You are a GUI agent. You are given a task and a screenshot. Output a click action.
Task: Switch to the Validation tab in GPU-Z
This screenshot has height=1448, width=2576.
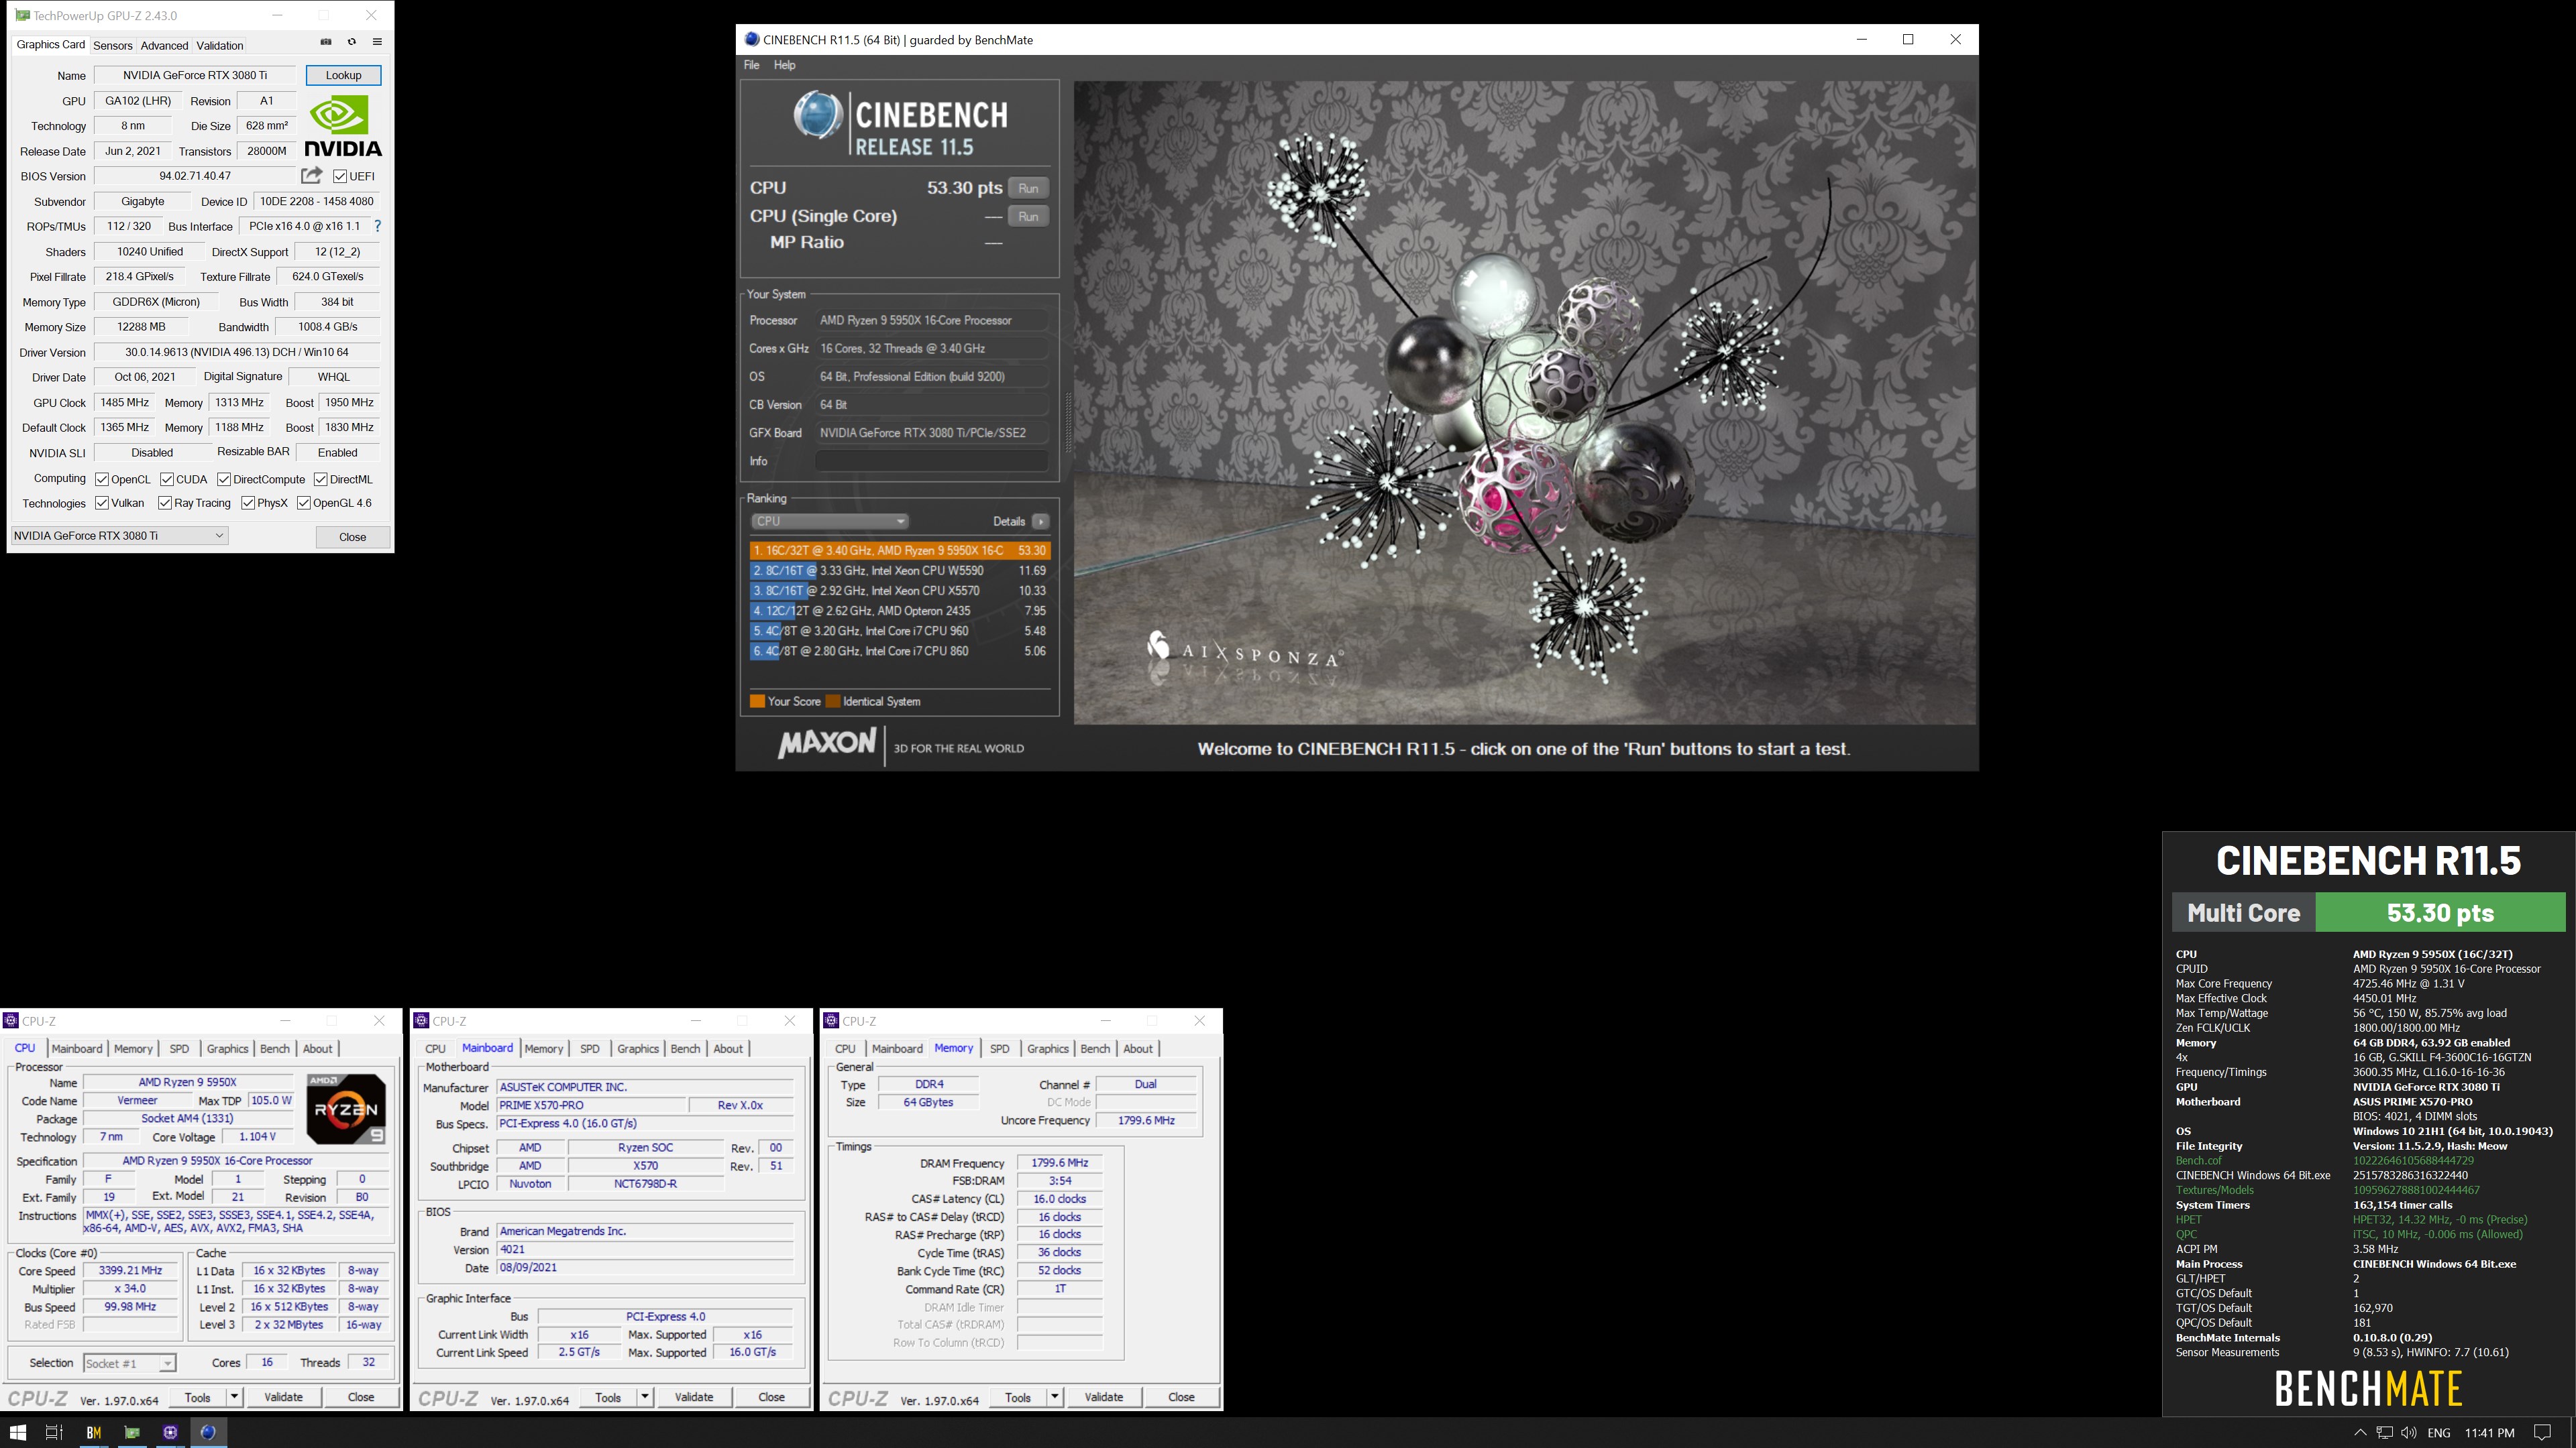(x=220, y=45)
